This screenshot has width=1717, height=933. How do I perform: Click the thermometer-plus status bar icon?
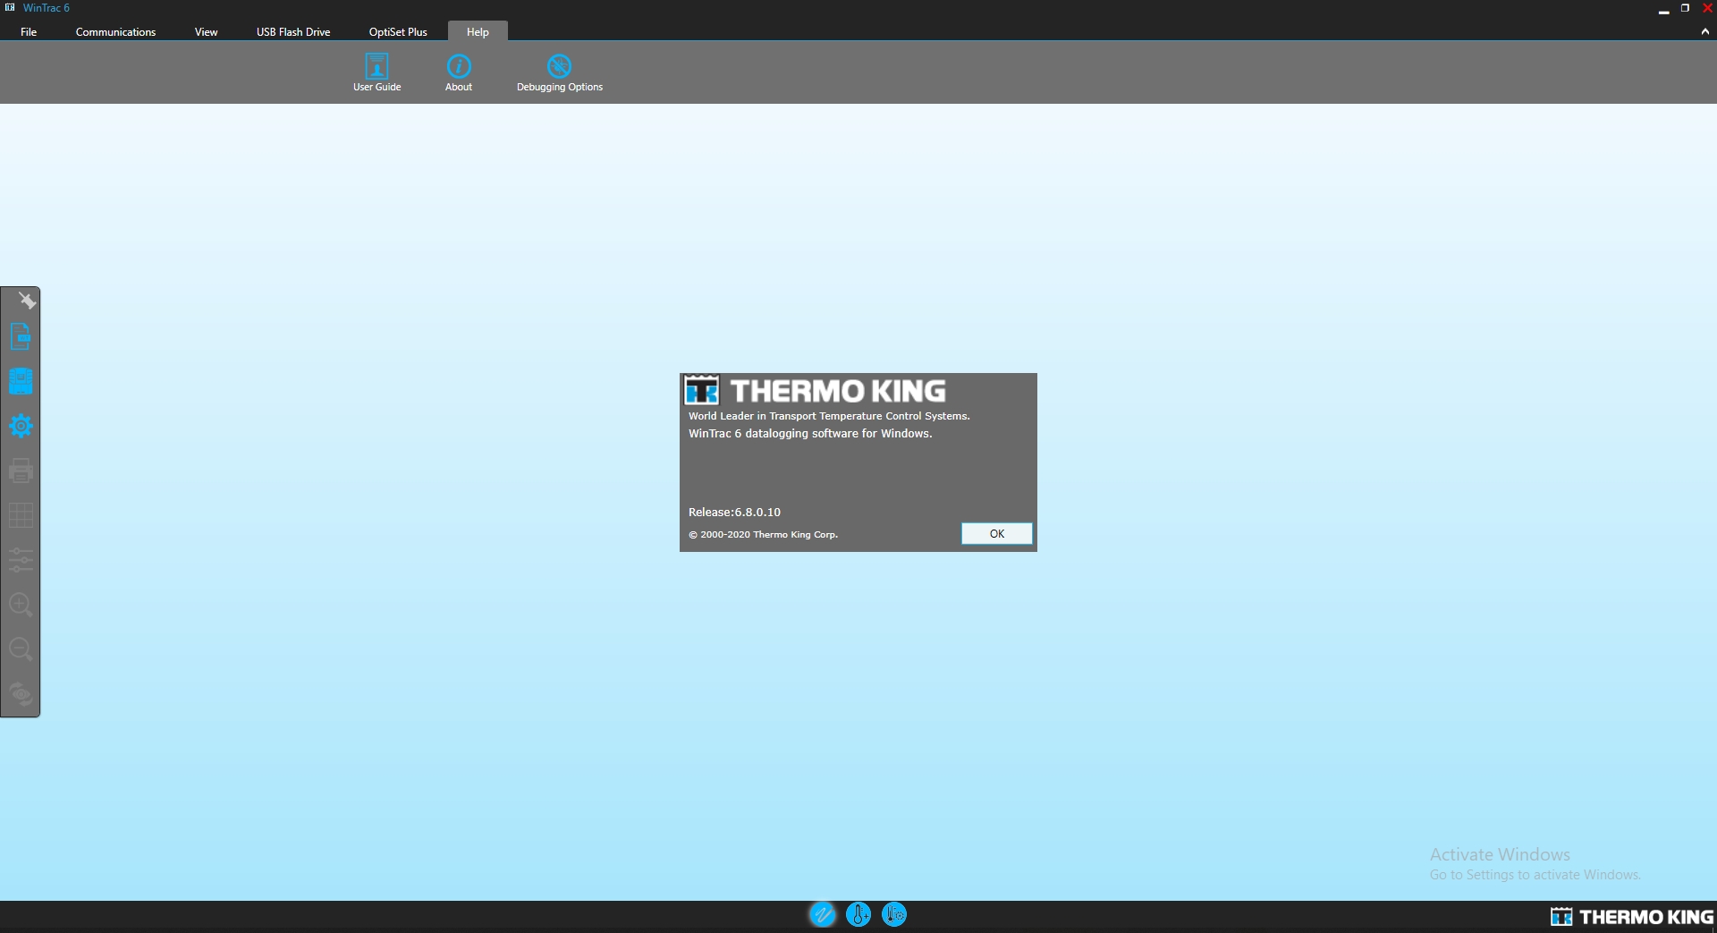click(x=858, y=914)
